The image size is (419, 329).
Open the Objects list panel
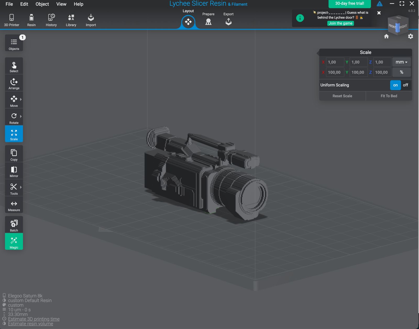[x=14, y=44]
